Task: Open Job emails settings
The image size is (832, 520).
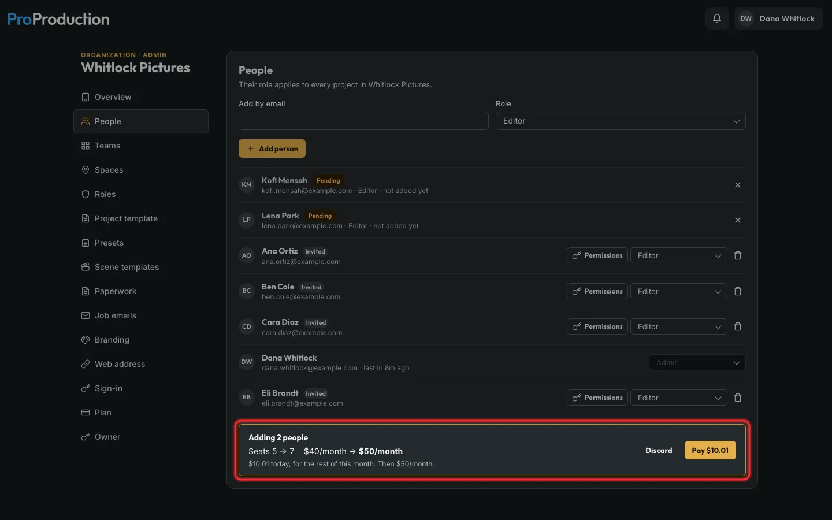Action: coord(141,315)
